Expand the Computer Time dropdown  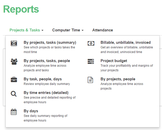point(68,30)
